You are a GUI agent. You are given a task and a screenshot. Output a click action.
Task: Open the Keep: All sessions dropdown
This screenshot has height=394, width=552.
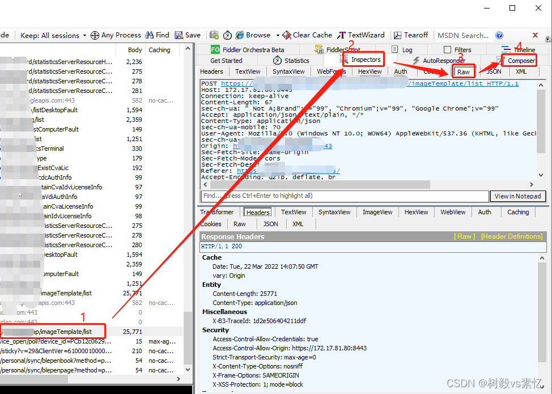[53, 35]
